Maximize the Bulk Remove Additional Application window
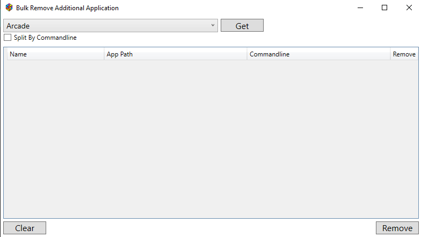This screenshot has height=237, width=421. tap(384, 8)
